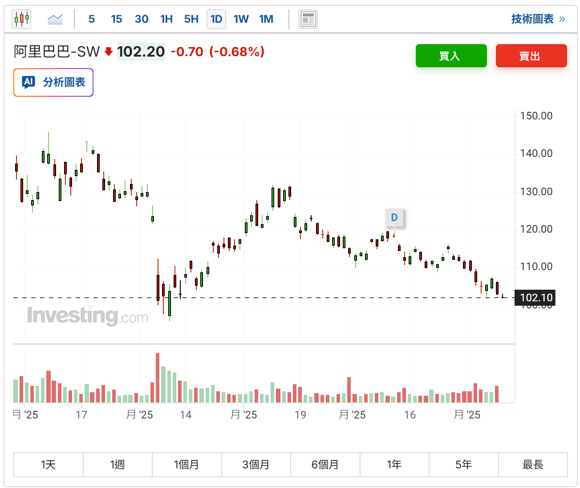Select the candlestick chart type icon
Image resolution: width=580 pixels, height=488 pixels.
click(x=21, y=19)
